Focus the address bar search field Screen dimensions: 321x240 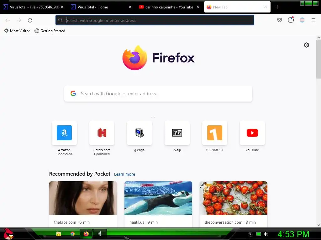(x=155, y=20)
